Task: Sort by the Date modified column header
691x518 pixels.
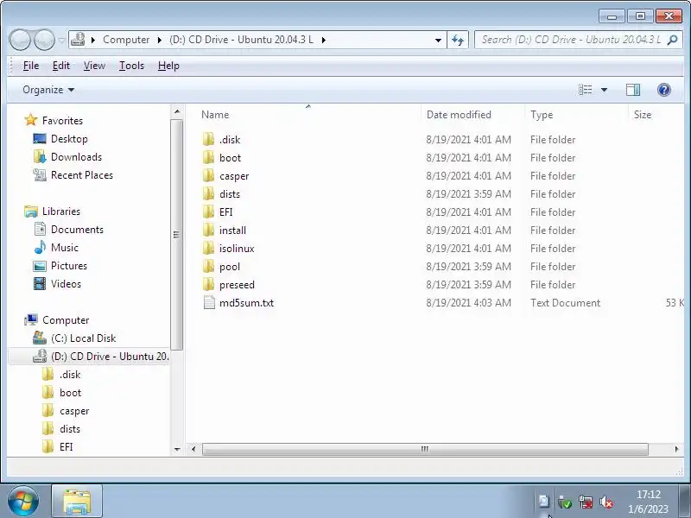Action: point(459,115)
